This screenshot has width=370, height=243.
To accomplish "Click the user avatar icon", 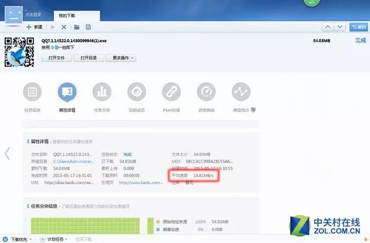I will click(x=14, y=15).
